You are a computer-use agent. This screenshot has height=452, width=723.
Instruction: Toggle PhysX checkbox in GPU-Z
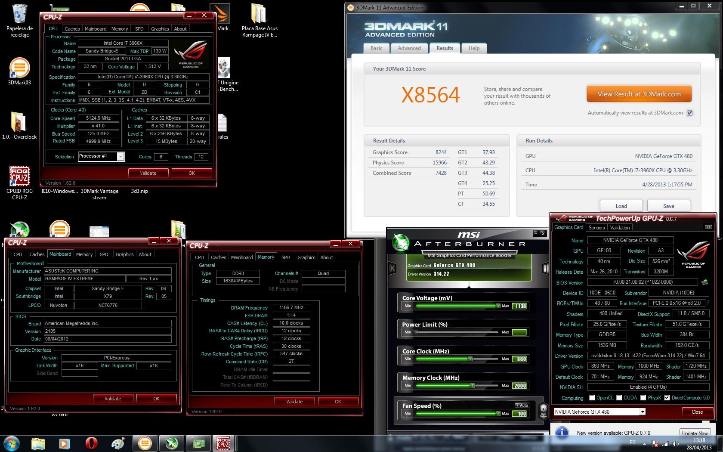(643, 398)
